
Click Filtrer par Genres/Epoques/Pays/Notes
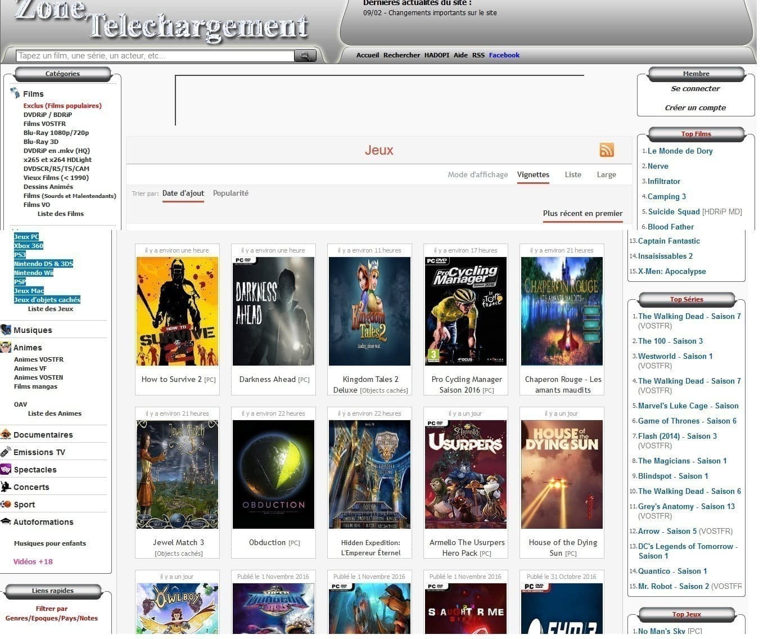point(52,613)
